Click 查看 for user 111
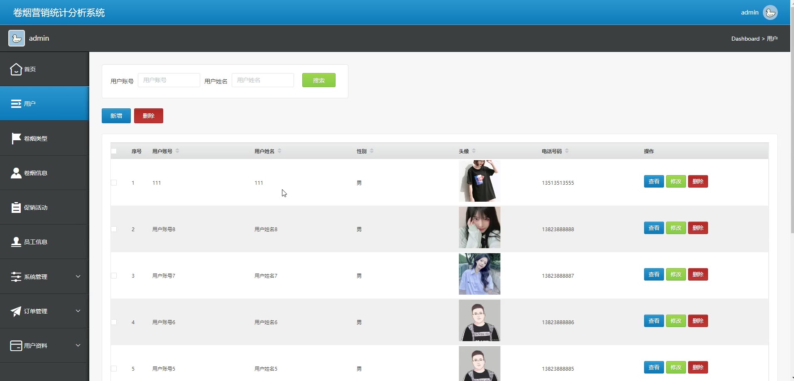The height and width of the screenshot is (381, 794). (654, 181)
